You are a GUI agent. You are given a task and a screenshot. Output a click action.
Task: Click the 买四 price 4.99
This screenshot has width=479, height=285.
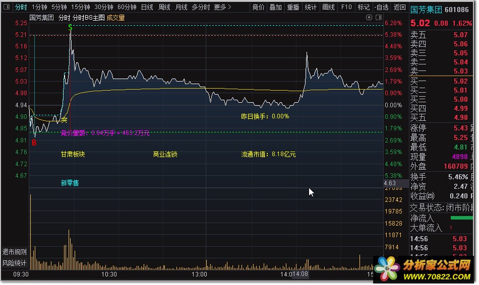coord(461,108)
